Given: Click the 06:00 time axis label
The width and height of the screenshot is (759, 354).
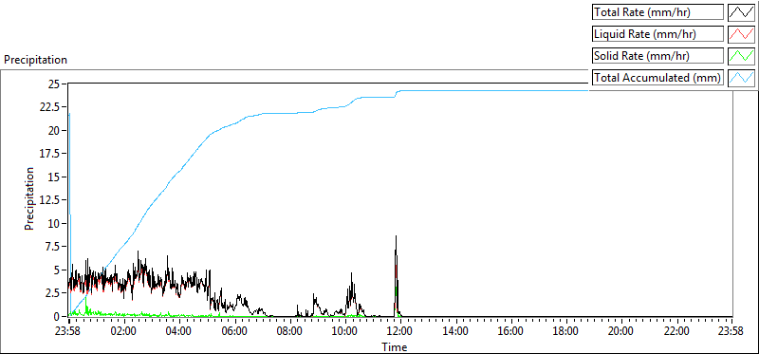Looking at the screenshot, I should tap(235, 332).
